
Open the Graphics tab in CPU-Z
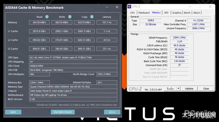point(177,13)
